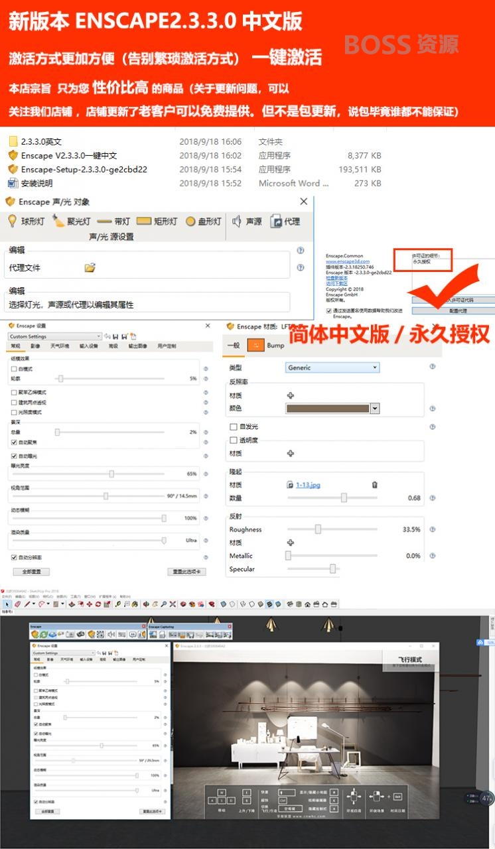Switch to 影像 tab in large settings
The width and height of the screenshot is (495, 849).
click(35, 346)
